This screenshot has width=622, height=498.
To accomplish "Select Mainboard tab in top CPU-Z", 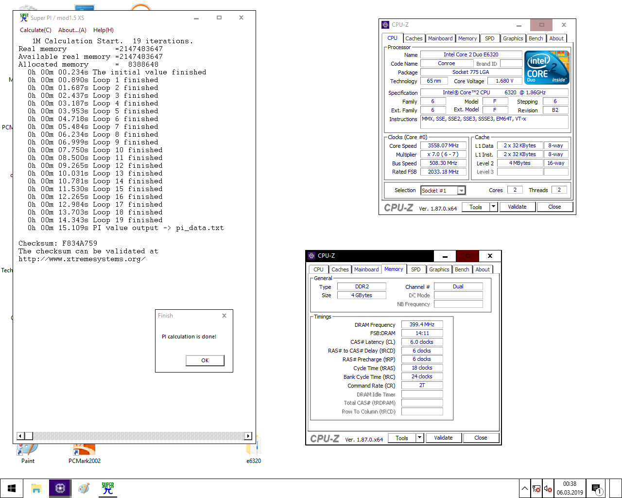I will pos(440,38).
